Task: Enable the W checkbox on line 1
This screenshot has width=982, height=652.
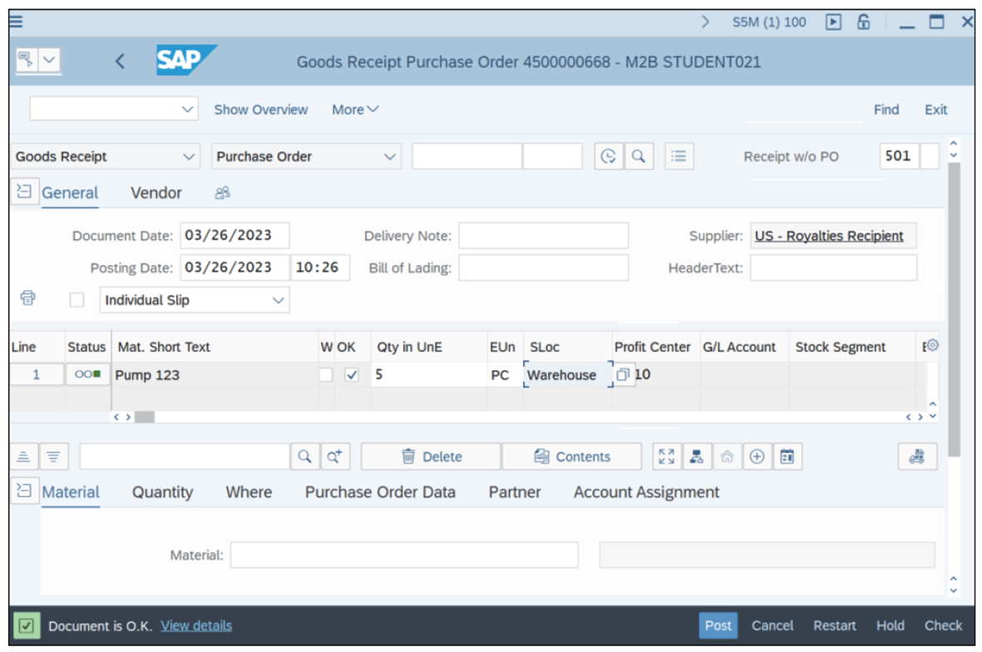Action: 327,375
